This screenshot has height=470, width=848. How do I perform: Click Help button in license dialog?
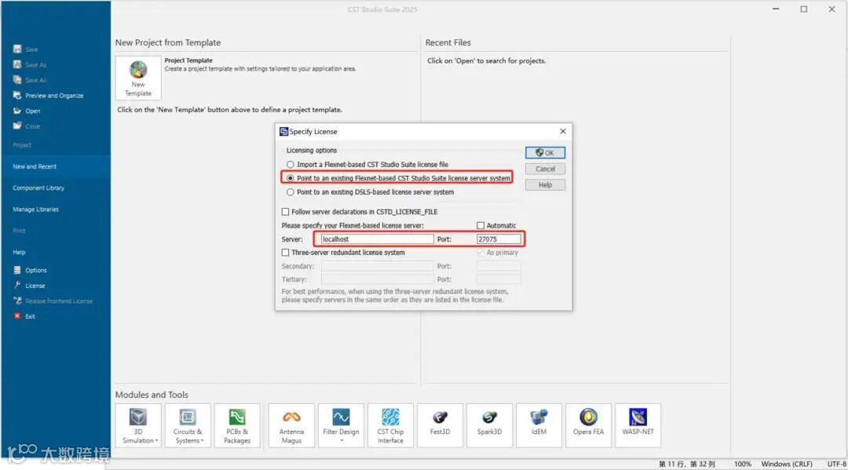(545, 184)
